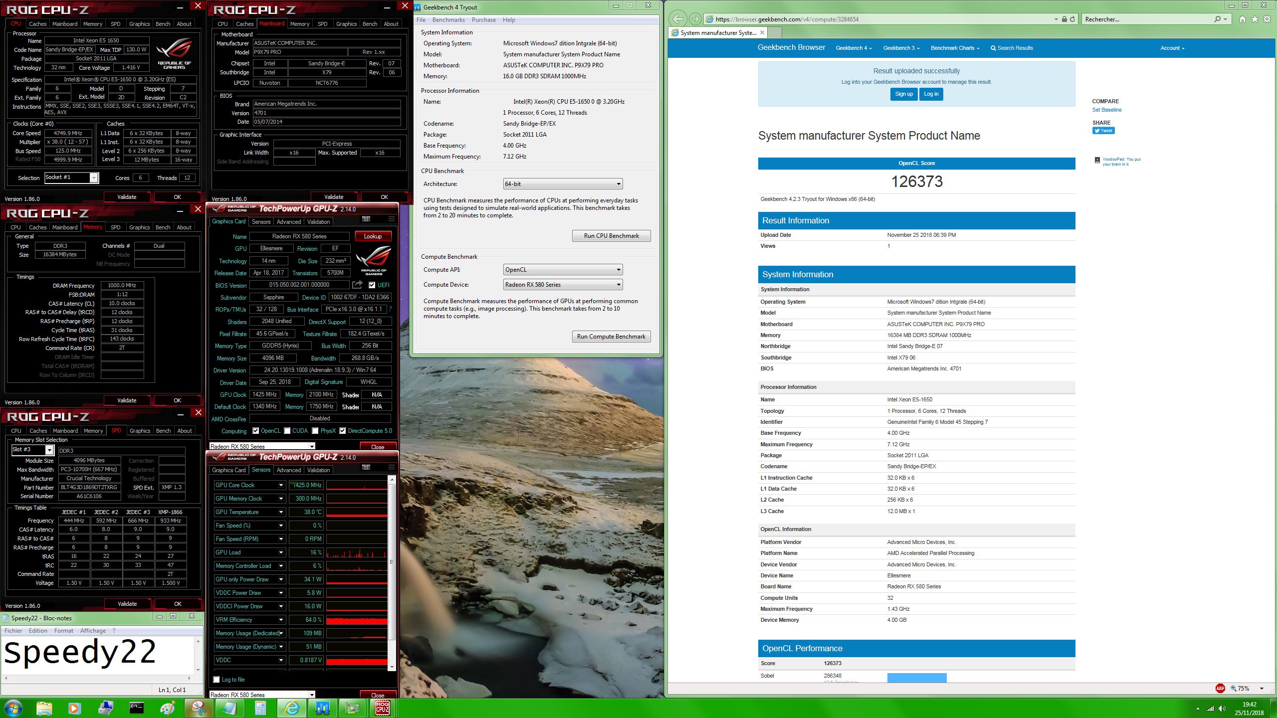Open Paint from the taskbar
The width and height of the screenshot is (1277, 718).
click(168, 708)
